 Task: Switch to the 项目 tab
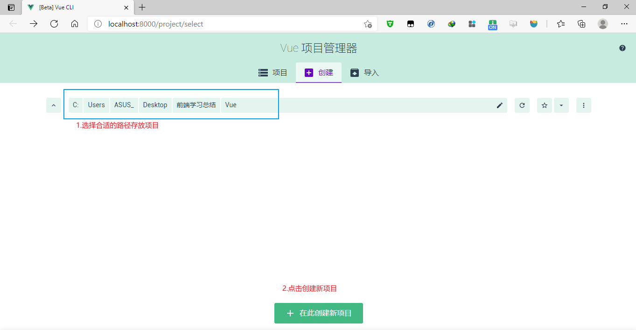coord(273,73)
